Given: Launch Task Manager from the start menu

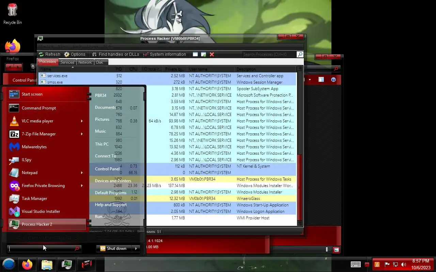Looking at the screenshot, I should 47,199.
